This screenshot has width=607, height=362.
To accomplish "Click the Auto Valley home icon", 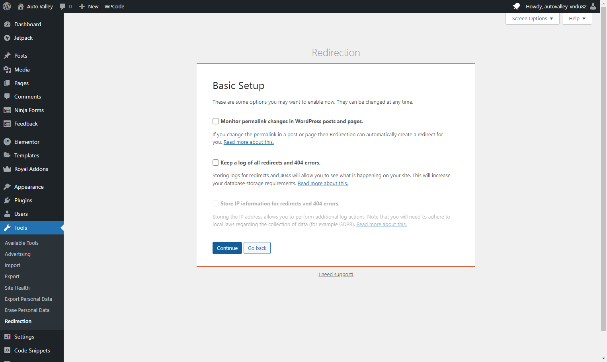I will click(x=21, y=6).
